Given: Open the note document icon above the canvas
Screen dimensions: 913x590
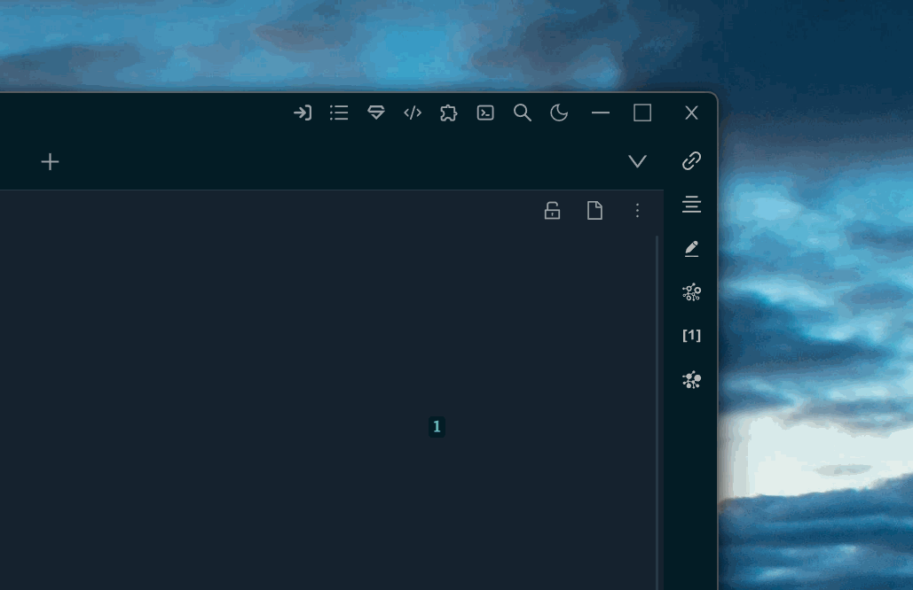Looking at the screenshot, I should click(x=594, y=211).
